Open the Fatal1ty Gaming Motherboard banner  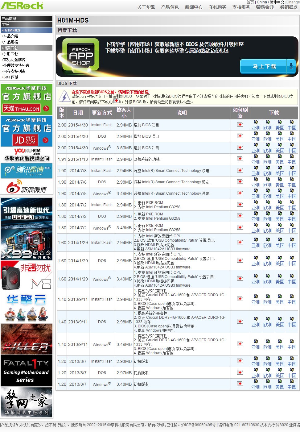[x=27, y=371]
